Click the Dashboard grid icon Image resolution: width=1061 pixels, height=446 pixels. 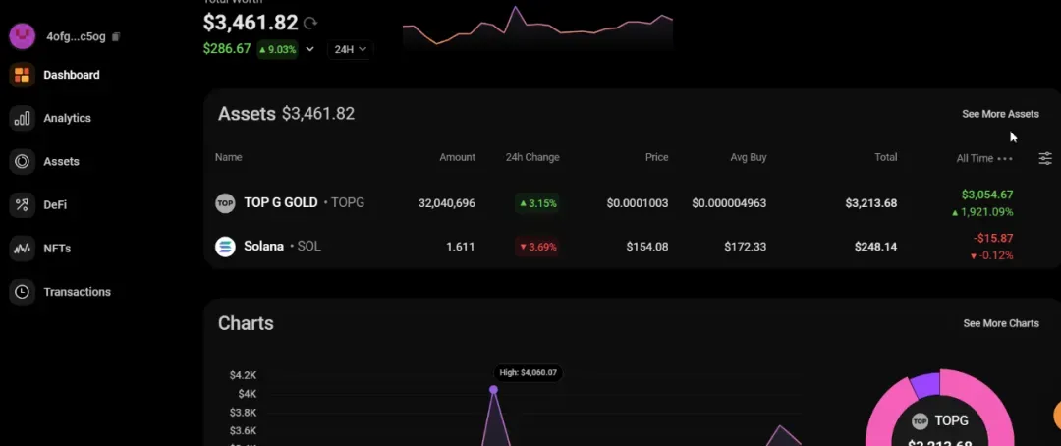coord(23,75)
